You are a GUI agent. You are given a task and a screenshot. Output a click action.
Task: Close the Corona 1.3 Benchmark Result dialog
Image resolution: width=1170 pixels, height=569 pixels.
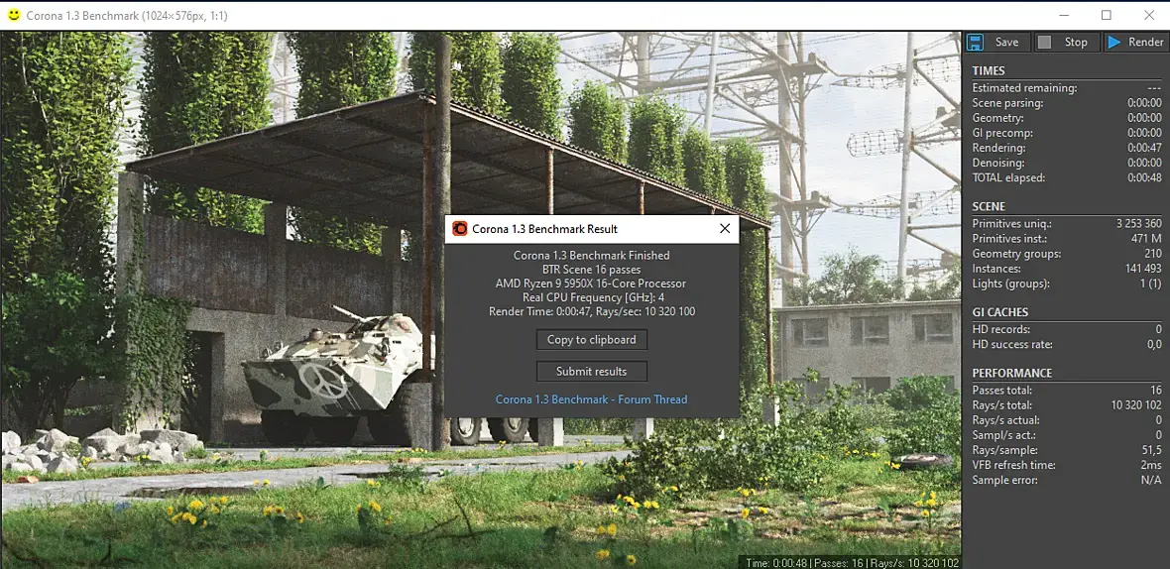tap(725, 229)
